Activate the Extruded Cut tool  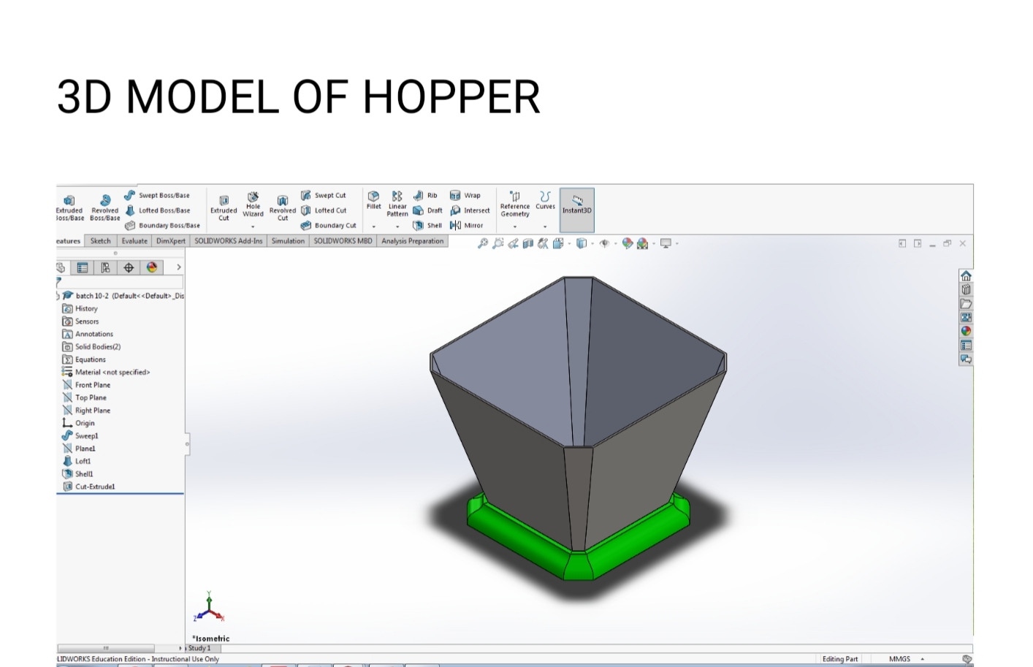(x=224, y=207)
